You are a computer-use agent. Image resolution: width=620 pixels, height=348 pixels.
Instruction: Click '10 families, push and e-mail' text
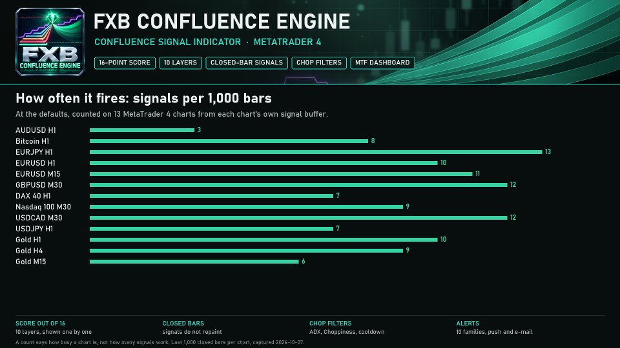pos(494,332)
